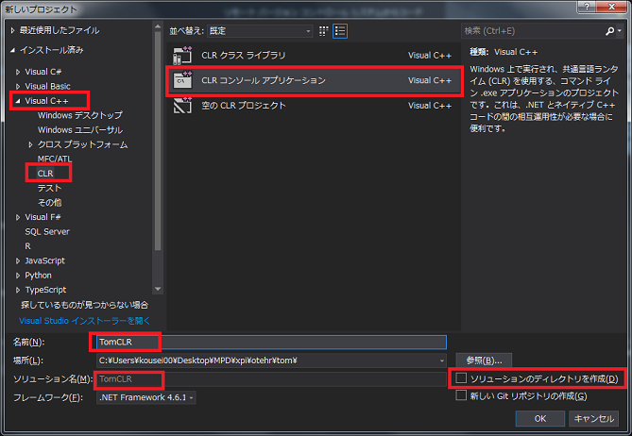Click the search magnifier icon
Image resolution: width=632 pixels, height=436 pixels.
click(x=609, y=31)
